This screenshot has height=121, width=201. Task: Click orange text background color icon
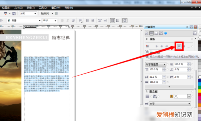click(x=172, y=96)
